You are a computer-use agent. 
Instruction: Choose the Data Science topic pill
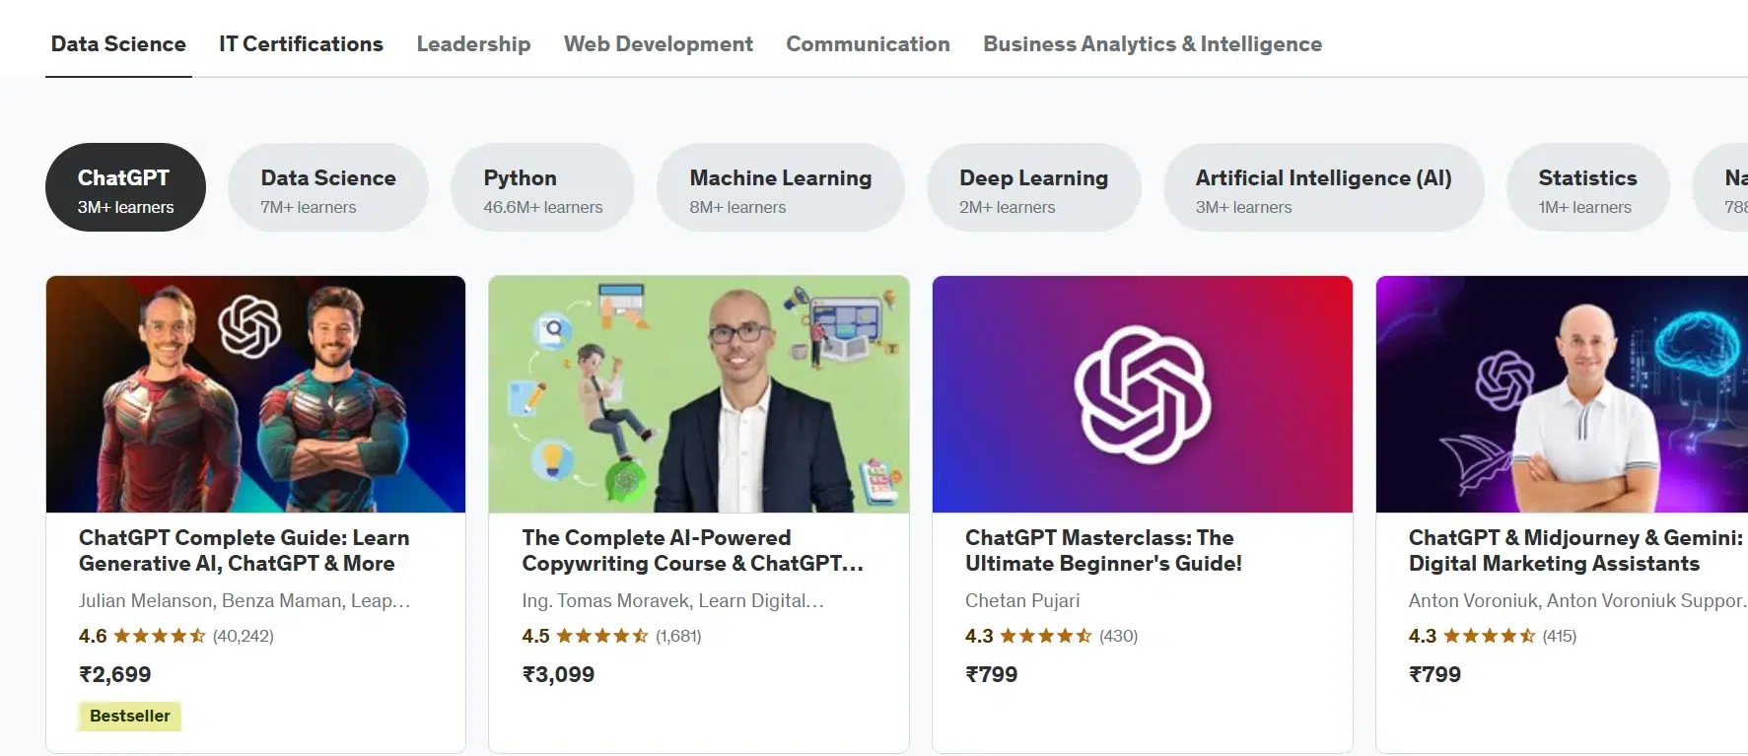[328, 187]
